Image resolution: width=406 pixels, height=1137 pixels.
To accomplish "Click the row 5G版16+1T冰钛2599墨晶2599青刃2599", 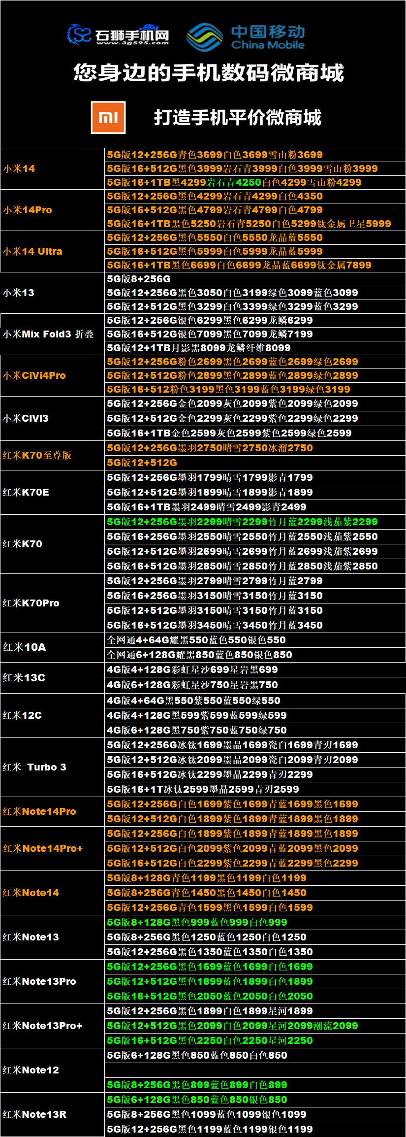I will coord(255,789).
